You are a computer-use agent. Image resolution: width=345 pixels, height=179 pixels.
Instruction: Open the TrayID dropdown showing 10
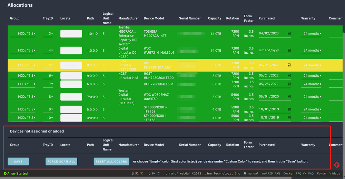click(x=48, y=118)
